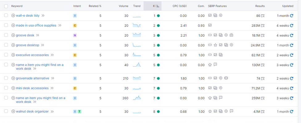This screenshot has height=123, width=301.
Task: Select all keywords with header checkbox
Action: tap(6, 6)
